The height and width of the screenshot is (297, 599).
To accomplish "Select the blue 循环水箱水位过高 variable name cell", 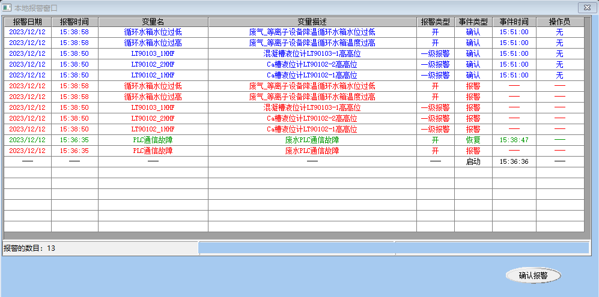I will tap(153, 43).
